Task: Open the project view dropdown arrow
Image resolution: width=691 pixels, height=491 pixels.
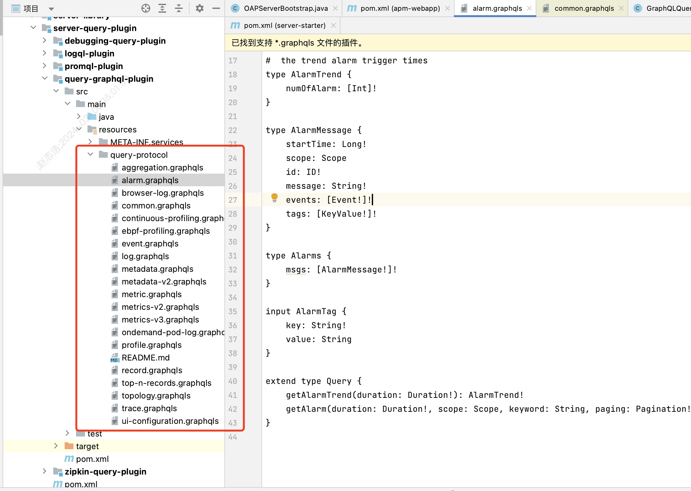Action: [x=51, y=9]
